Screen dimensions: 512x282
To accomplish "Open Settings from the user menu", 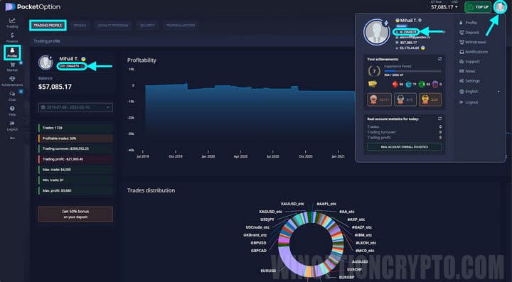I will tap(469, 81).
